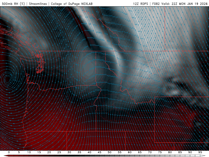
Task: Click "College of DuPage NEXLAB" header text
Action: [72, 4]
